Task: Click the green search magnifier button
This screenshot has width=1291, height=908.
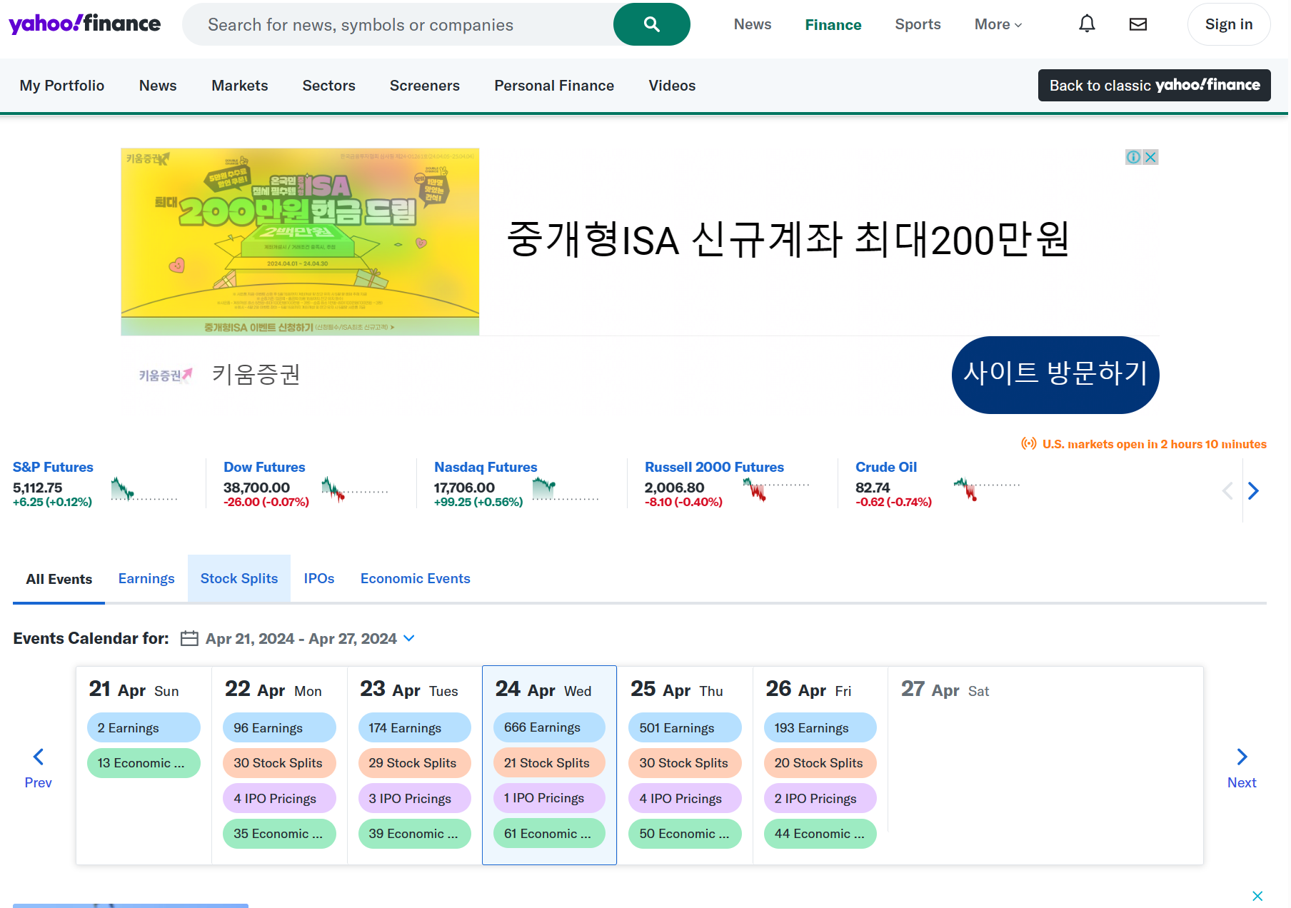Action: tap(651, 24)
